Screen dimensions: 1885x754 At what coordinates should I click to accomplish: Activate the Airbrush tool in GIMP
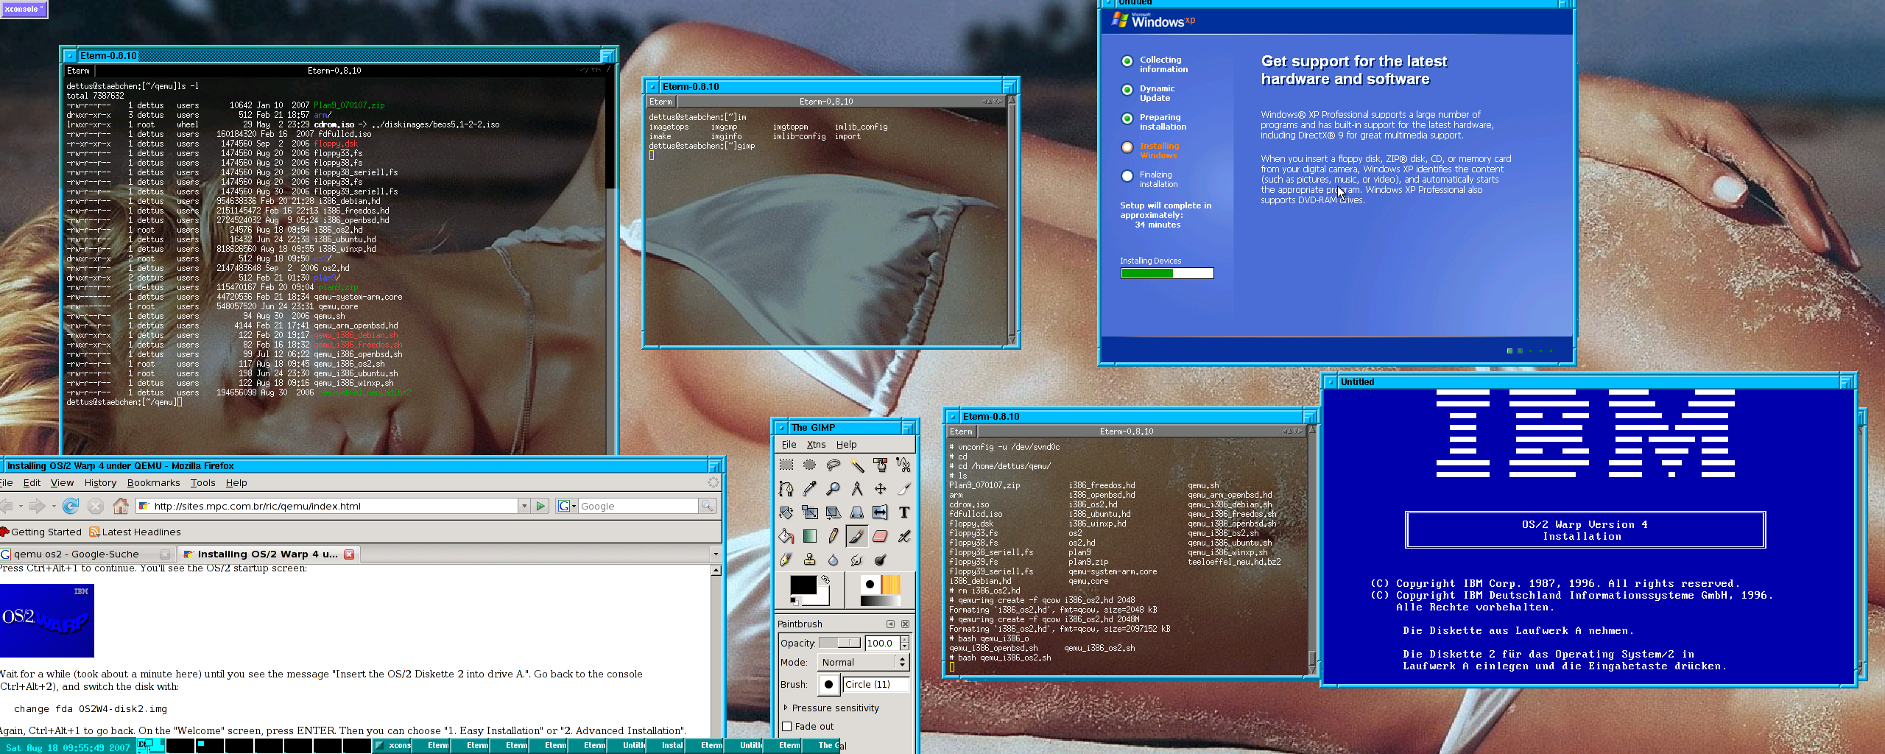tap(904, 536)
